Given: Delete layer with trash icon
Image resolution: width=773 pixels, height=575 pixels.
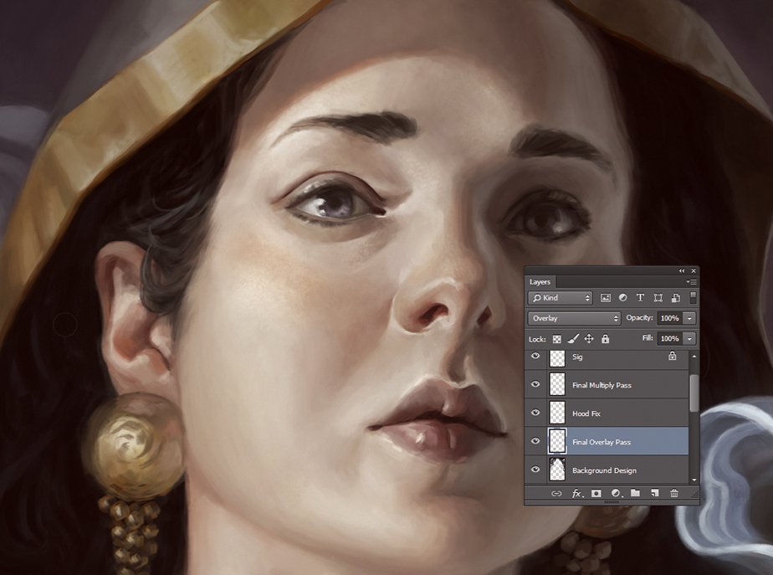Looking at the screenshot, I should click(674, 493).
